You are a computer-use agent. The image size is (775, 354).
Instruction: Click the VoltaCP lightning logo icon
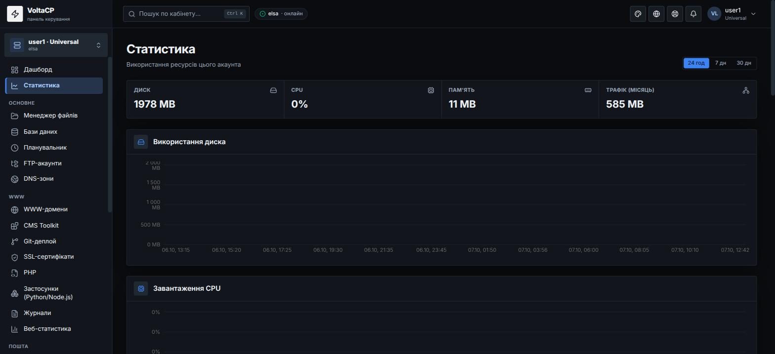tap(15, 14)
